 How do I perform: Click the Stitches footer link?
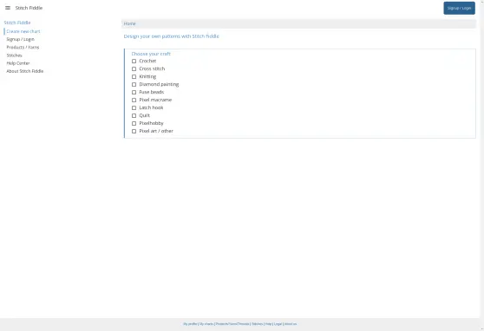[x=257, y=324]
